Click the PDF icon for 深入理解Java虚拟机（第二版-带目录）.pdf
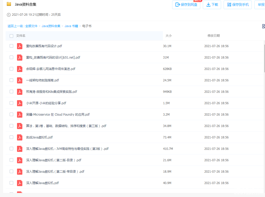This screenshot has width=265, height=197. (20, 171)
